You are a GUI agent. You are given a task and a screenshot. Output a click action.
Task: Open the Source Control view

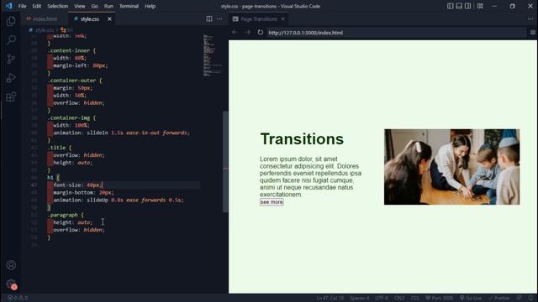point(11,59)
